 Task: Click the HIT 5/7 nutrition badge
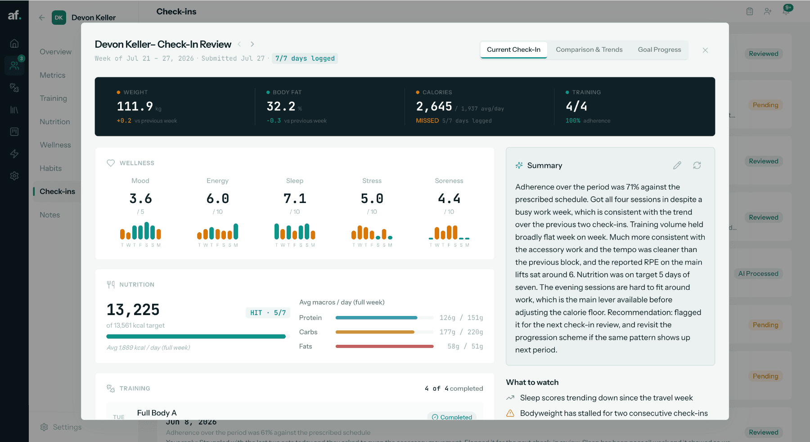[268, 313]
